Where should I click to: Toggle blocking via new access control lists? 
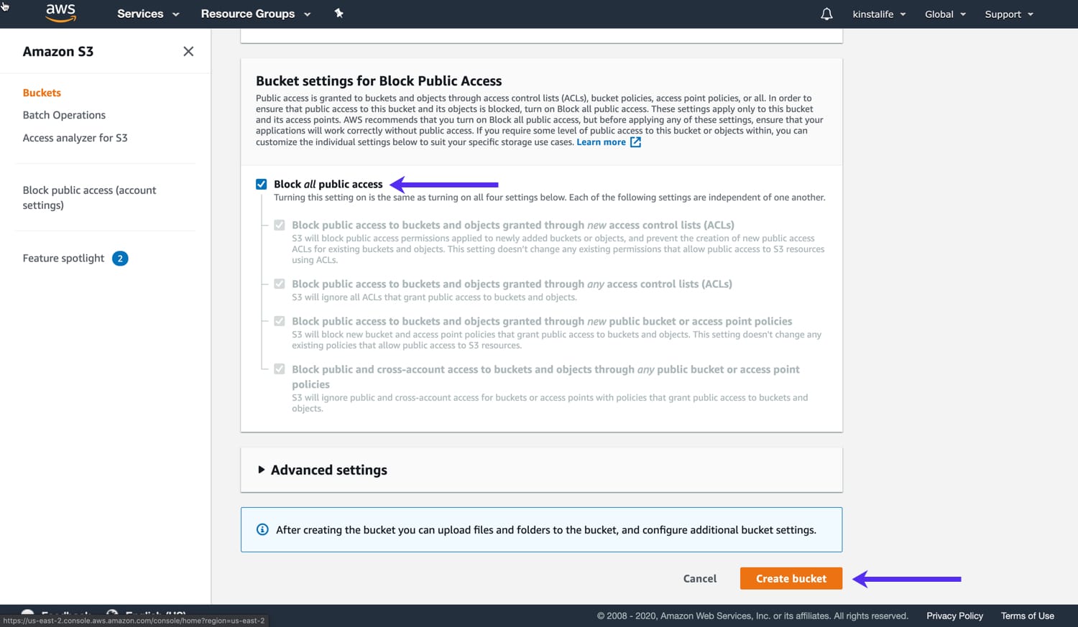[x=279, y=225]
